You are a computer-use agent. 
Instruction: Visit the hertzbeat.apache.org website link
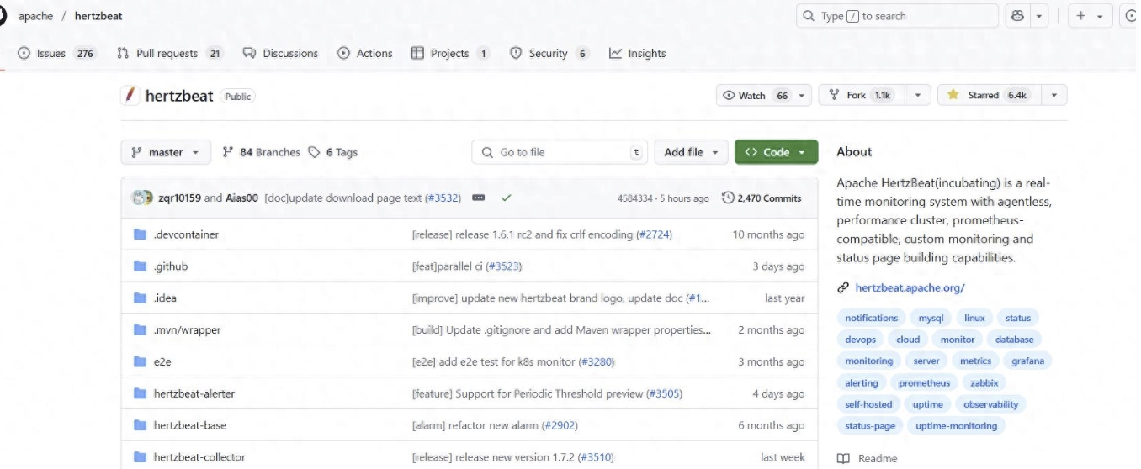tap(910, 287)
